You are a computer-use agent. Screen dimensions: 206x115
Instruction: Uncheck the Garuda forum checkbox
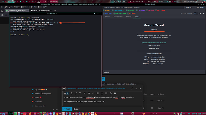[x=147, y=10]
